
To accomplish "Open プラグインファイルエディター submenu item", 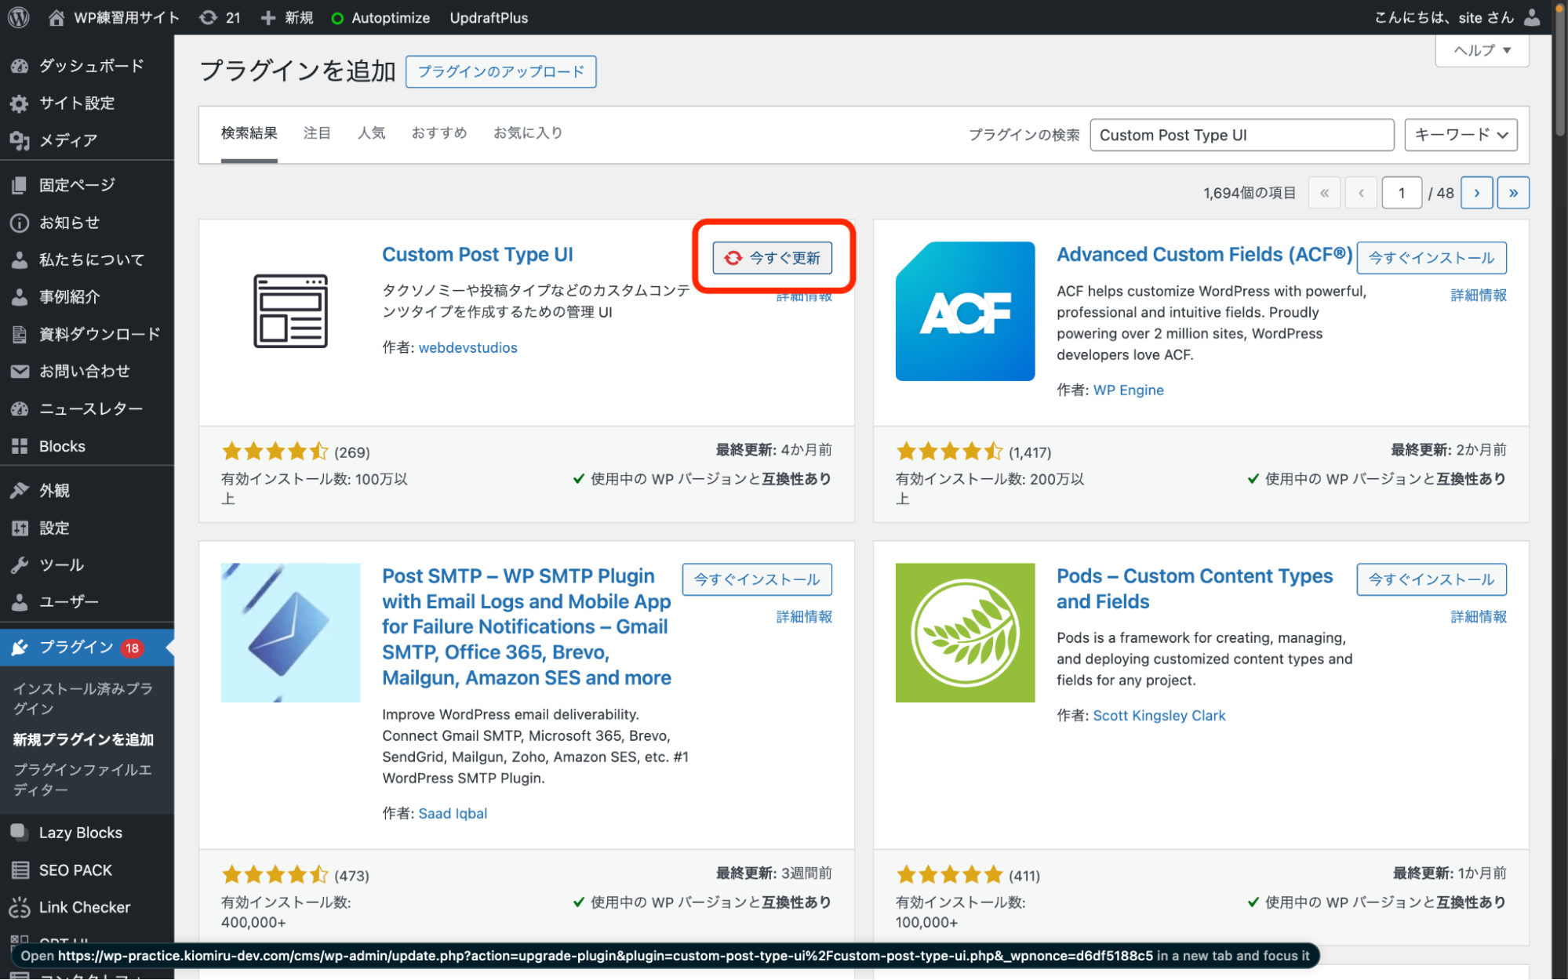I will click(x=82, y=780).
